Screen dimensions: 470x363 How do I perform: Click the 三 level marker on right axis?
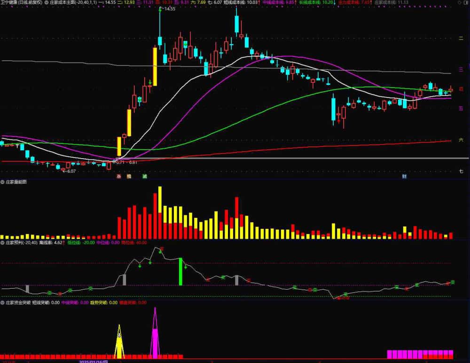[x=461, y=70]
